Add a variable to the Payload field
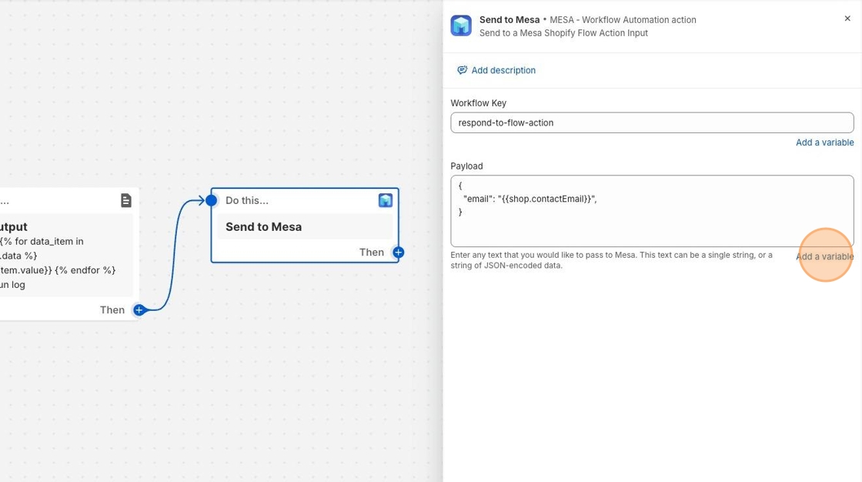This screenshot has width=862, height=482. click(x=824, y=256)
